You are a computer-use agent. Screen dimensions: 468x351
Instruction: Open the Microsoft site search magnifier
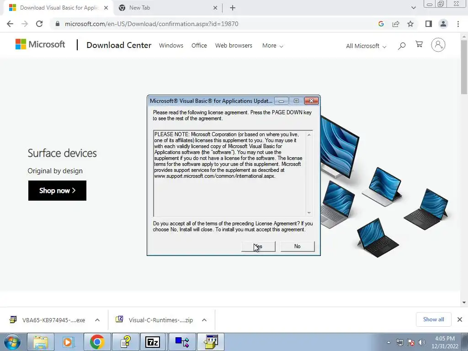tap(402, 46)
